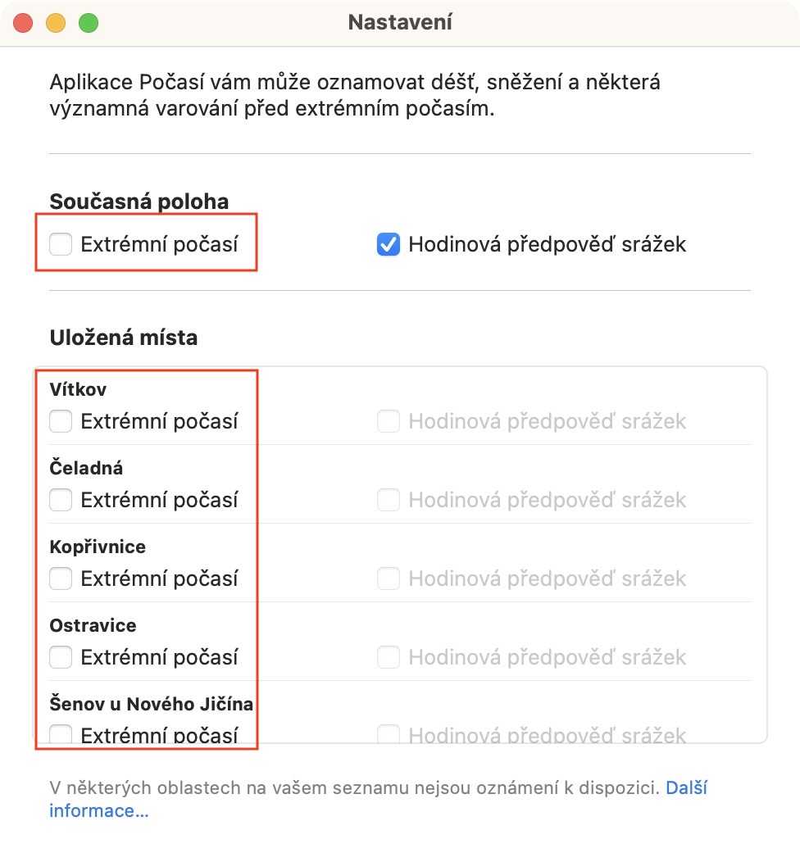Click the green zoom window button

pyautogui.click(x=89, y=23)
